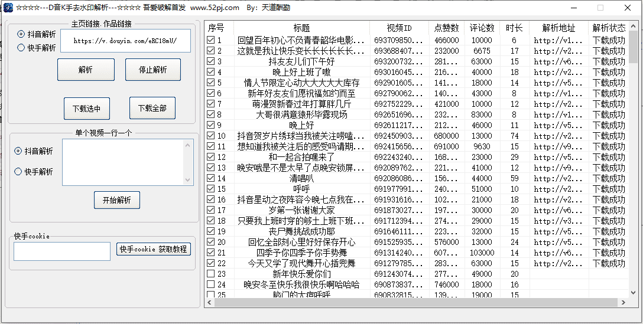Screen dimensions: 643x324
Task: Click text box scrollbar up arrow
Action: 188,145
